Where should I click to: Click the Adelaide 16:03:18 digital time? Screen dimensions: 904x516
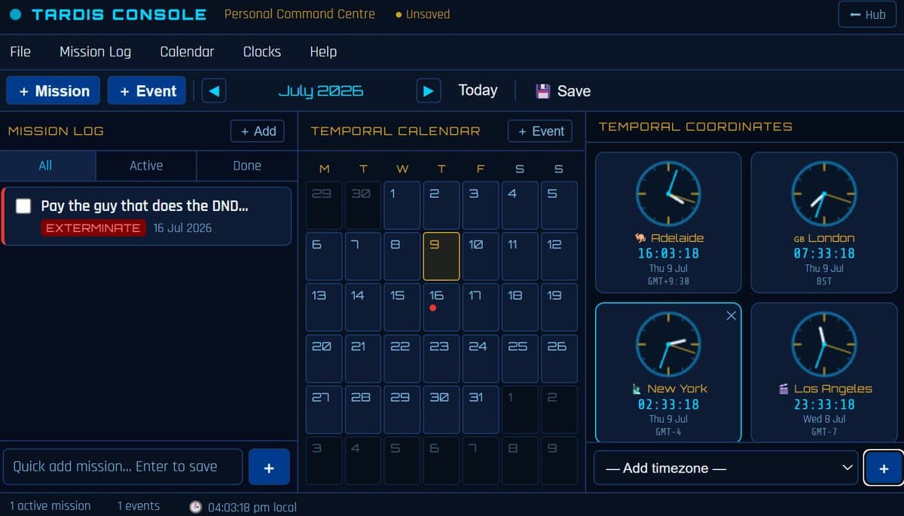(x=668, y=254)
